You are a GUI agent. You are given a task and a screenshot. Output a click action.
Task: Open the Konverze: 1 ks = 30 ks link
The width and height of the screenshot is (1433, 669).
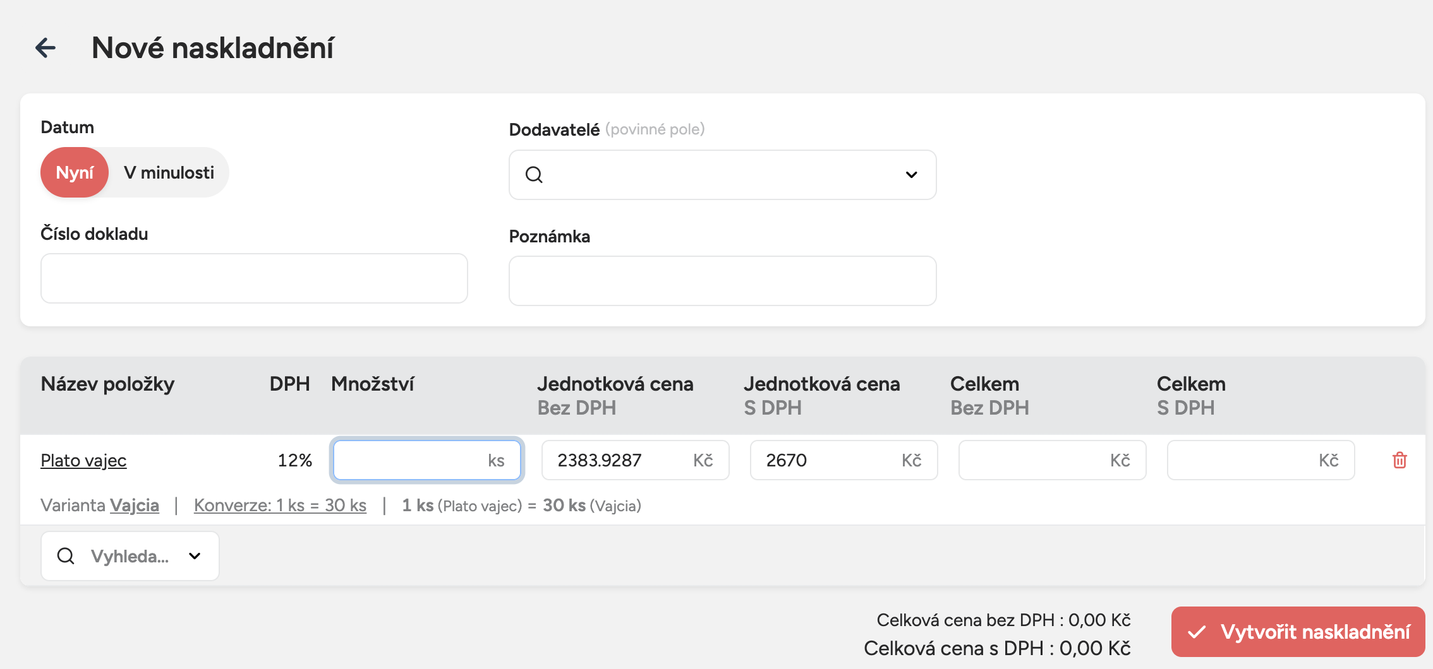(x=280, y=506)
